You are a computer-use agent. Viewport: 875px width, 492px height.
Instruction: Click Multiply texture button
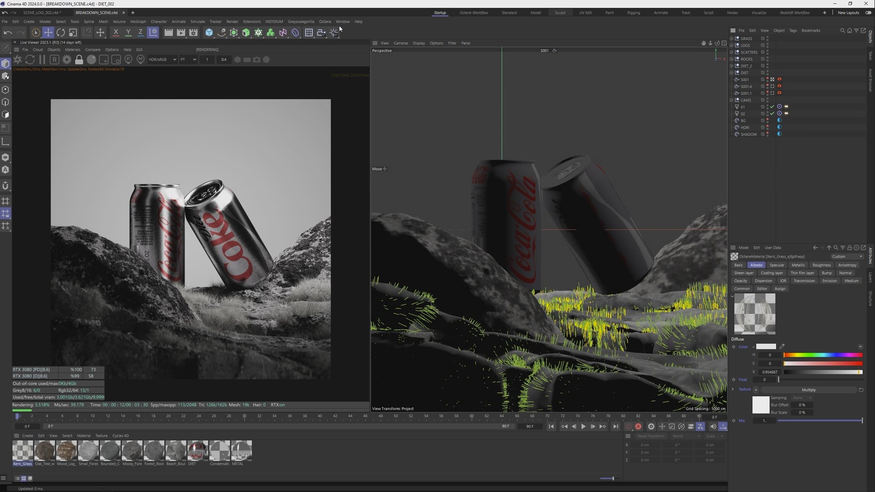click(x=808, y=390)
